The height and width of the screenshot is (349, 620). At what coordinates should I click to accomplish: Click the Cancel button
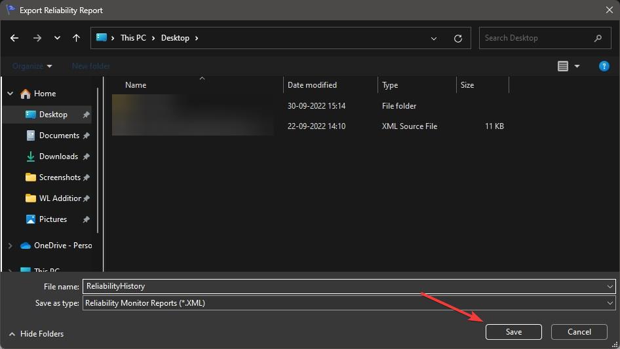coord(579,332)
